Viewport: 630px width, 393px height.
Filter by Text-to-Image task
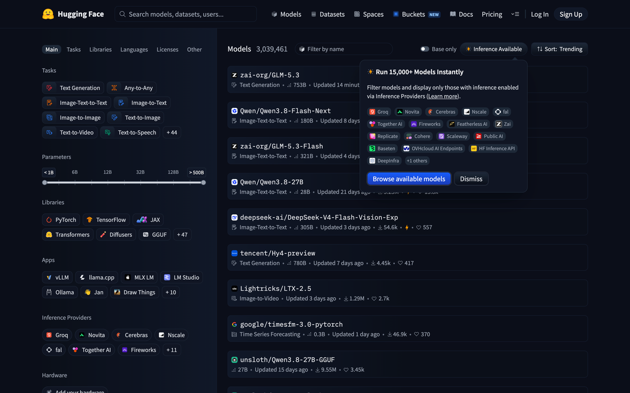[135, 117]
